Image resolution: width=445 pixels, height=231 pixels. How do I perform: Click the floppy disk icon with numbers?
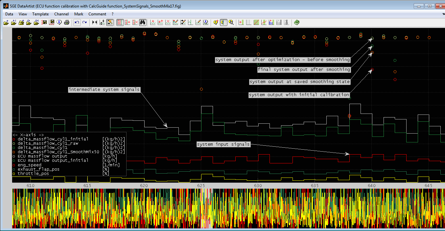pyautogui.click(x=44, y=22)
